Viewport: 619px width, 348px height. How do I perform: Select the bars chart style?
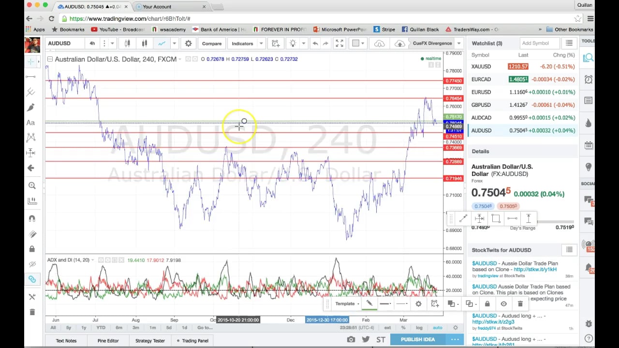[x=127, y=43]
